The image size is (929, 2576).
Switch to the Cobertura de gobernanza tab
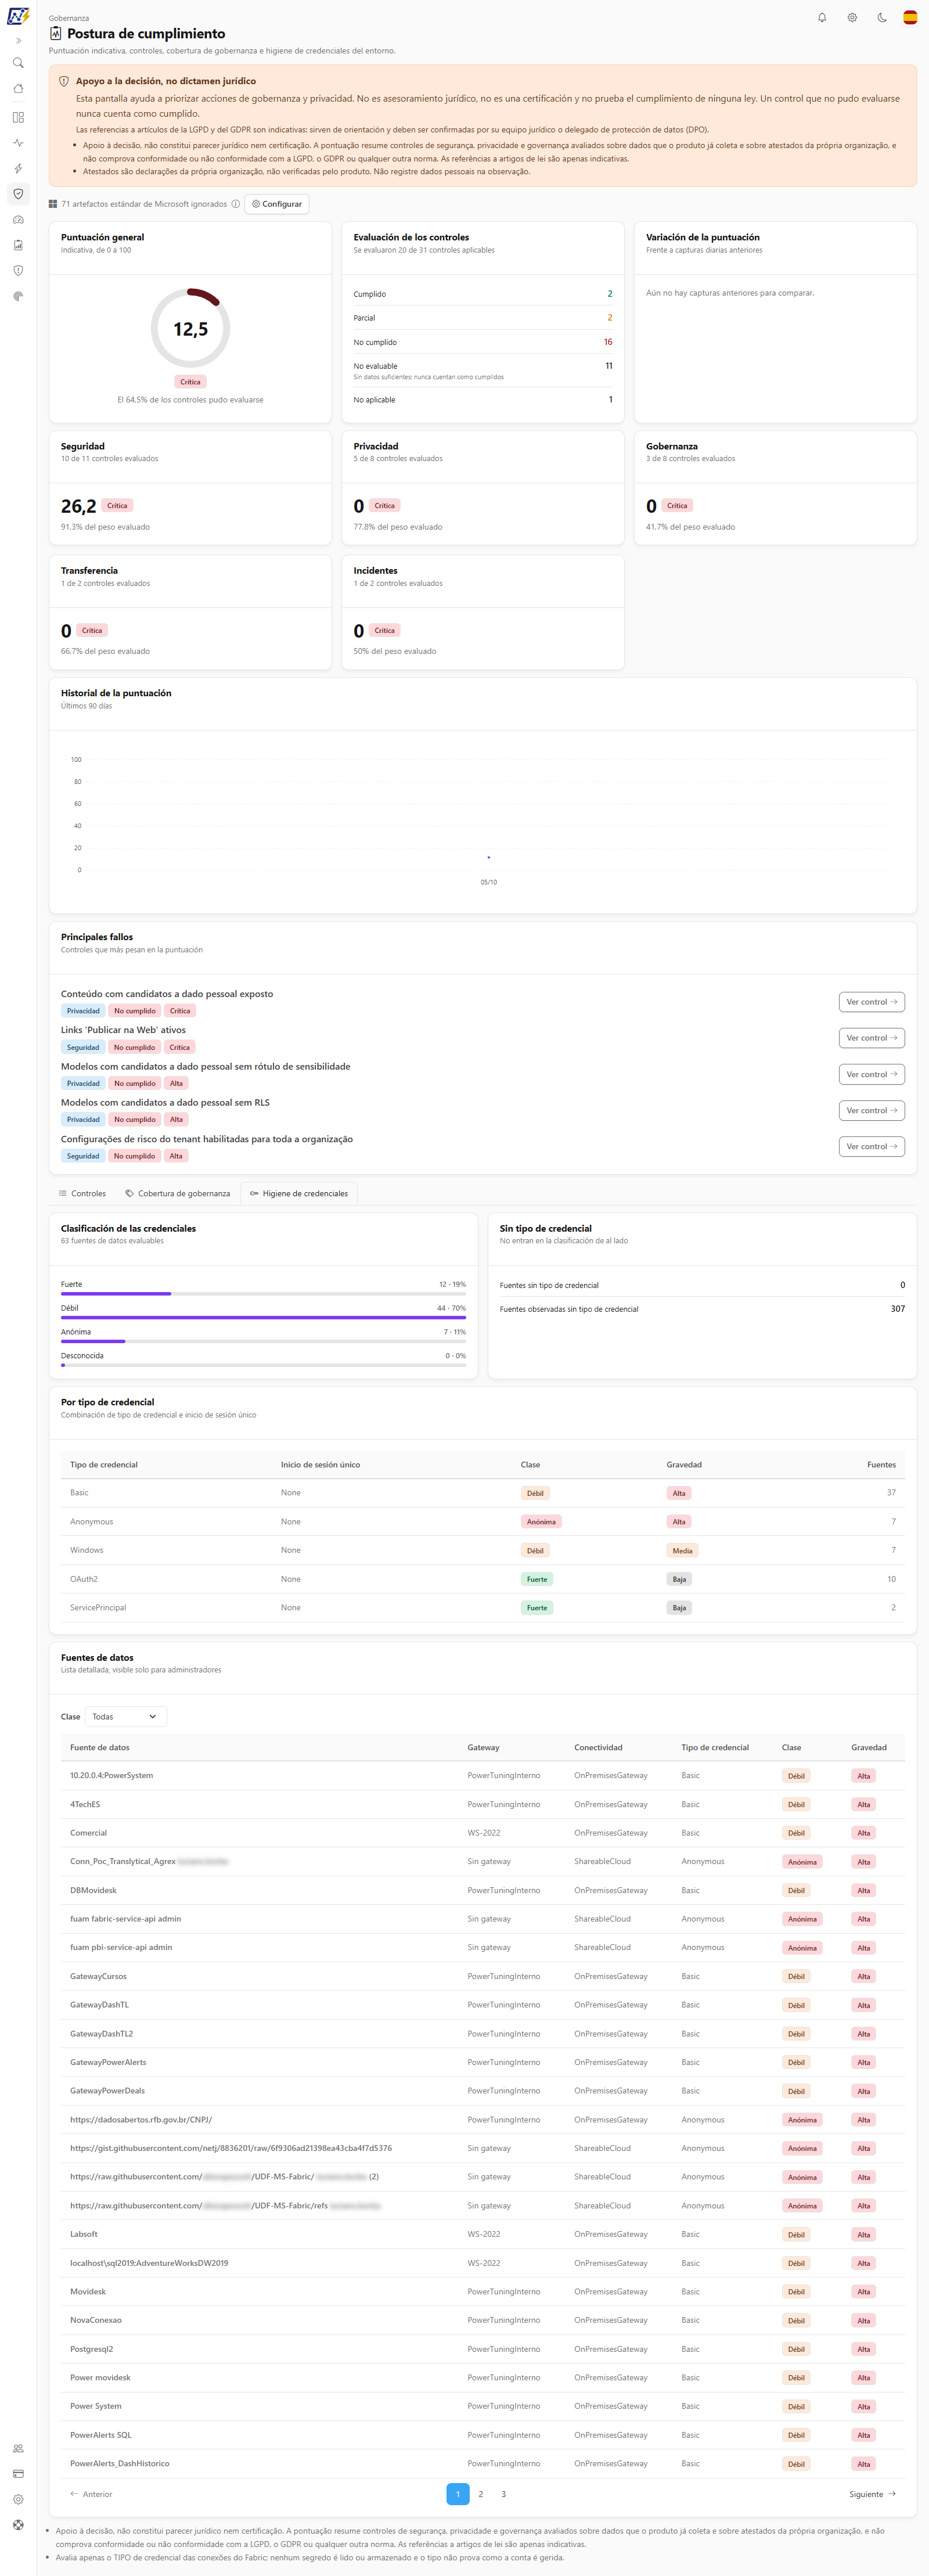[178, 1194]
